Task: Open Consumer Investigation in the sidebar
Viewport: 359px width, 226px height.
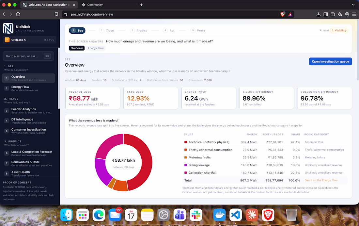Action: (28, 131)
